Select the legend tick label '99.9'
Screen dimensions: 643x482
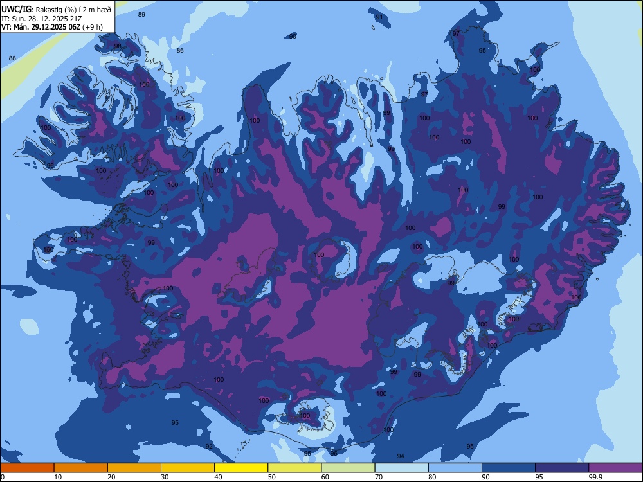click(595, 477)
